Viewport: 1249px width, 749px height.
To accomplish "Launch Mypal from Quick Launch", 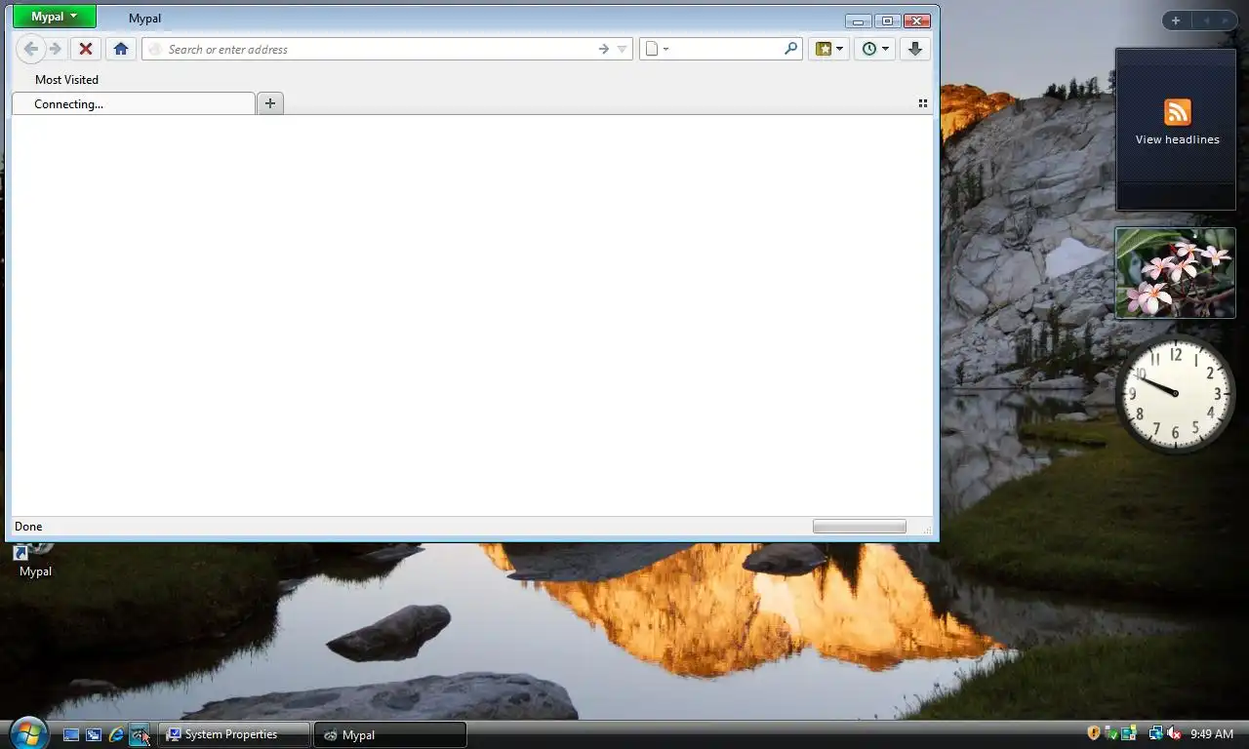I will [x=139, y=734].
